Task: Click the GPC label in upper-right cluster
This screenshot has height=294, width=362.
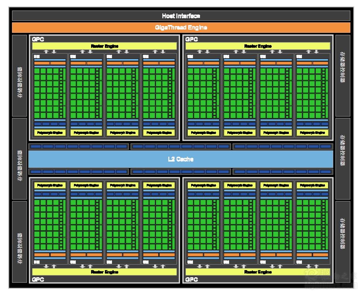Action: [x=191, y=39]
